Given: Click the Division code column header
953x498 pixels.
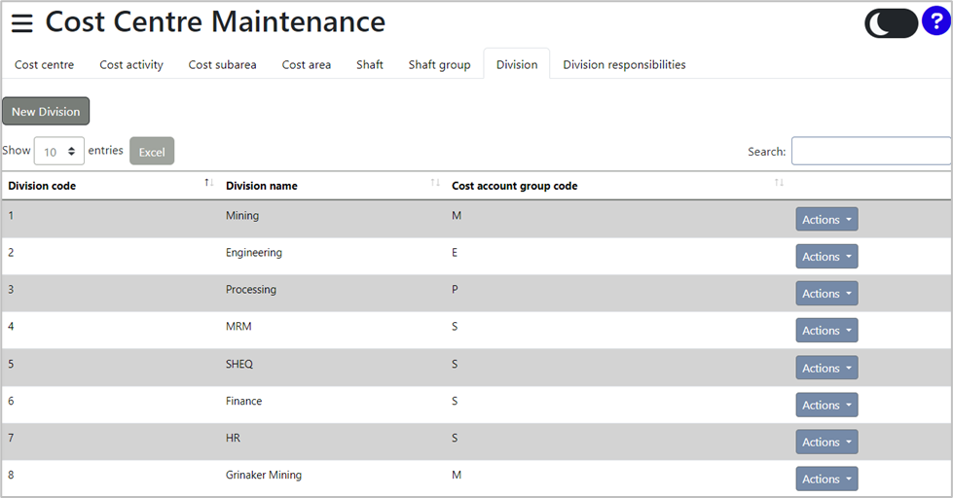Looking at the screenshot, I should coord(42,186).
